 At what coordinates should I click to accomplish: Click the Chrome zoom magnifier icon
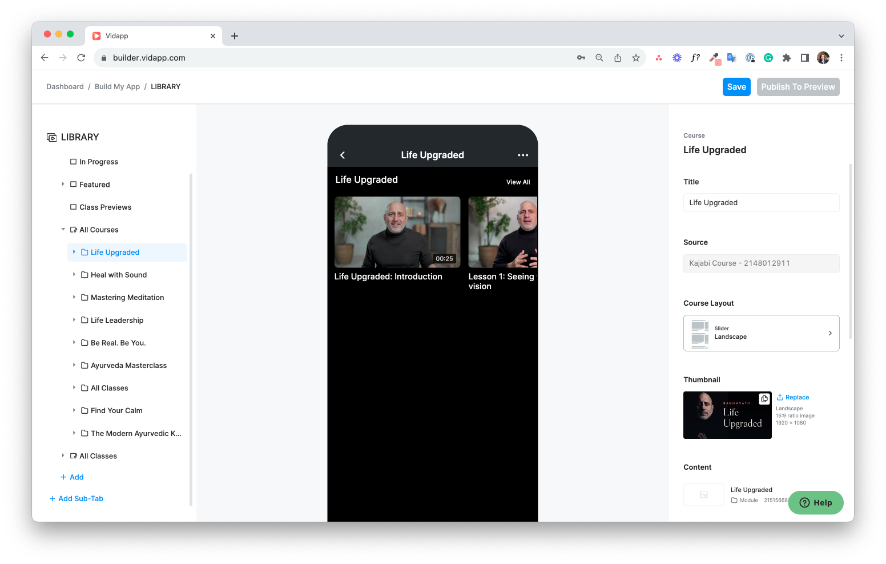click(599, 58)
